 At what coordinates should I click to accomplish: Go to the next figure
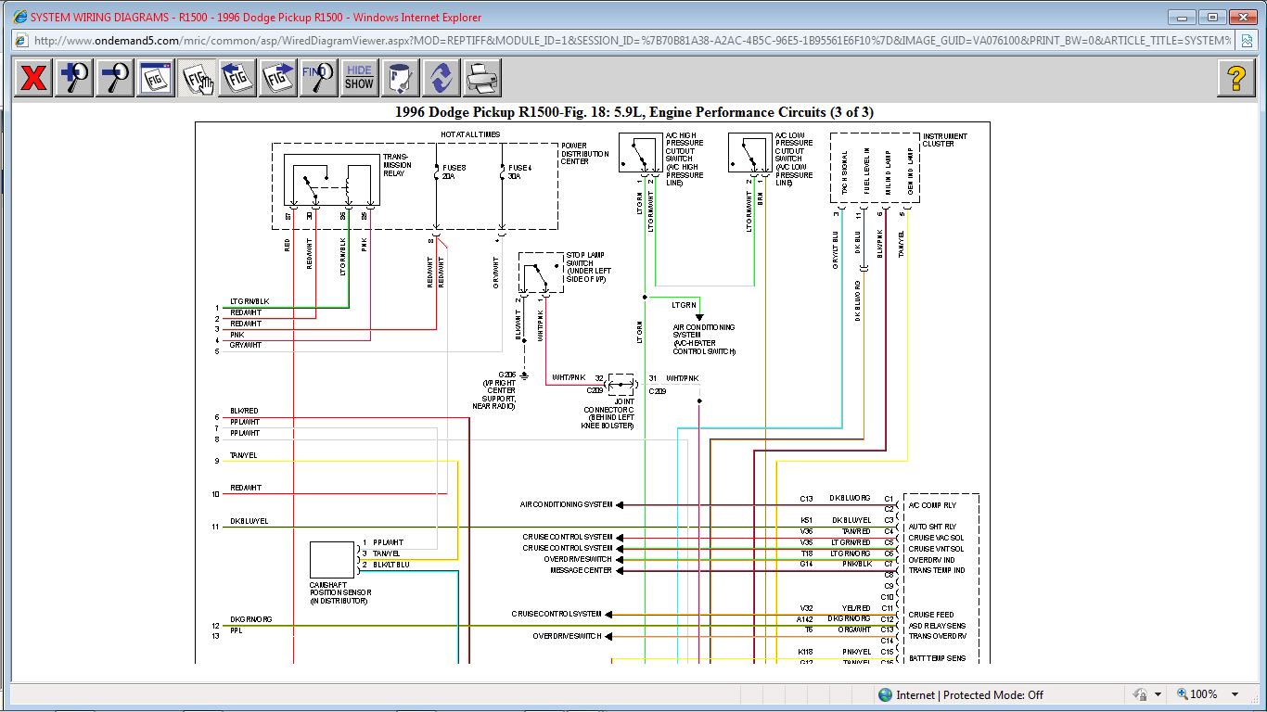click(278, 78)
